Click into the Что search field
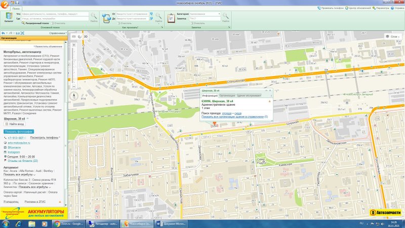 55,14
